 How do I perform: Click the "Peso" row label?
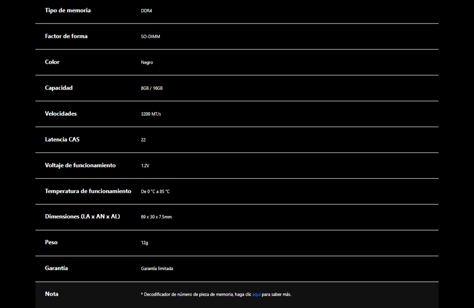click(x=51, y=242)
